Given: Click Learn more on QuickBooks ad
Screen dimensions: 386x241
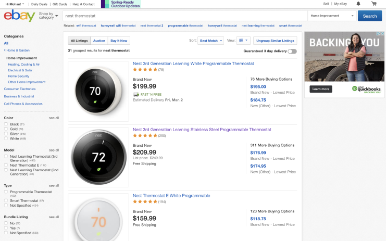Looking at the screenshot, I should coord(321,89).
